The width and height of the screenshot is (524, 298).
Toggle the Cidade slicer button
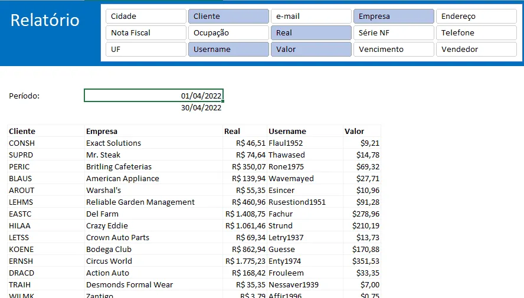click(x=146, y=16)
